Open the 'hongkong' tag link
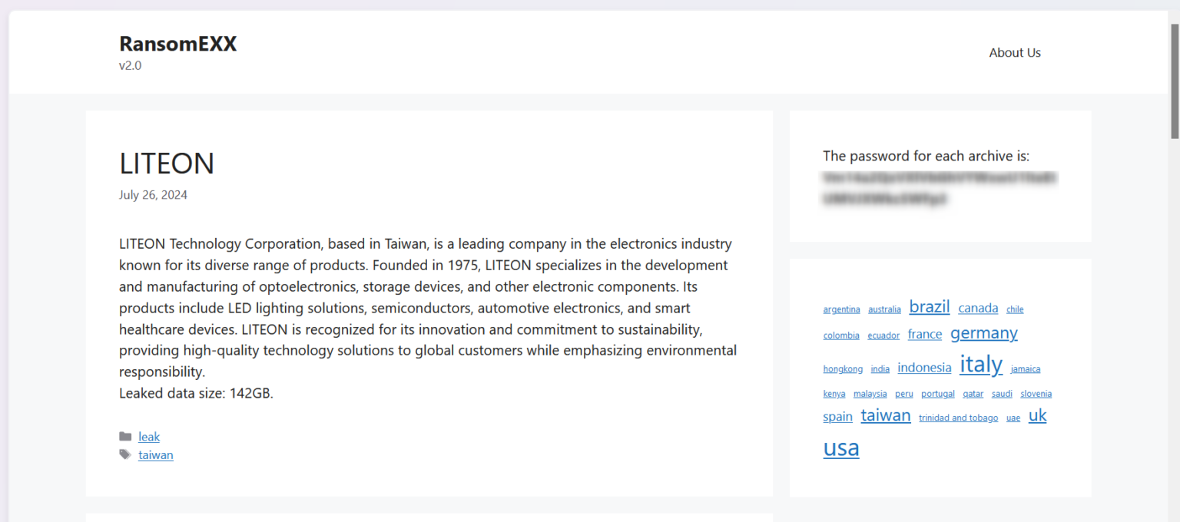This screenshot has height=522, width=1180. pyautogui.click(x=843, y=368)
